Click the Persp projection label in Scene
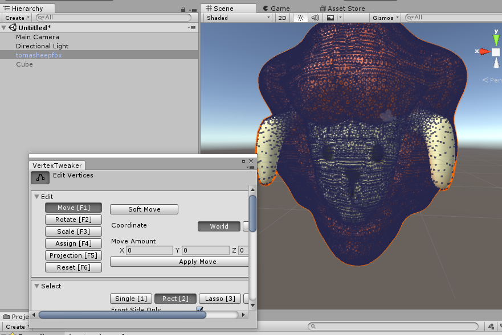Screen dimensions: 502x335 (x=492, y=80)
